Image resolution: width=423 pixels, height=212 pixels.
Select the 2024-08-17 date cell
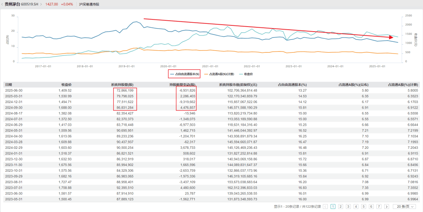point(13,113)
